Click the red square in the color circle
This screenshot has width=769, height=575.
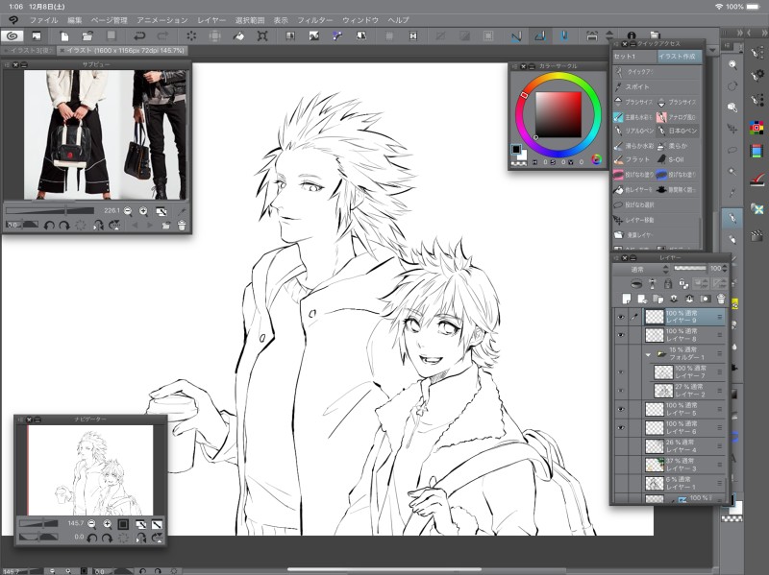pyautogui.click(x=558, y=115)
